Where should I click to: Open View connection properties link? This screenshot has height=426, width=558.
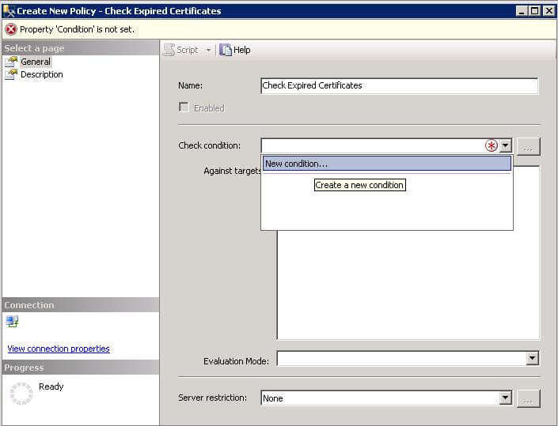(x=59, y=349)
